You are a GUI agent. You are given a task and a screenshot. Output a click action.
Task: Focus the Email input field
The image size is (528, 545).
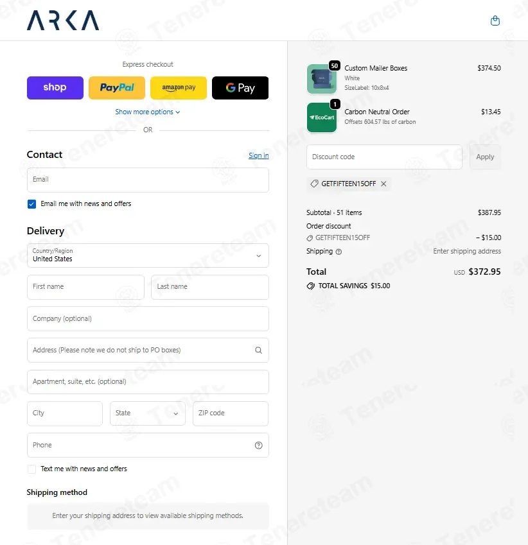click(x=148, y=180)
